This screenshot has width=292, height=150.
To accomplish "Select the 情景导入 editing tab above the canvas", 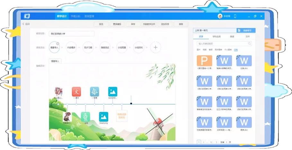I will click(55, 61).
